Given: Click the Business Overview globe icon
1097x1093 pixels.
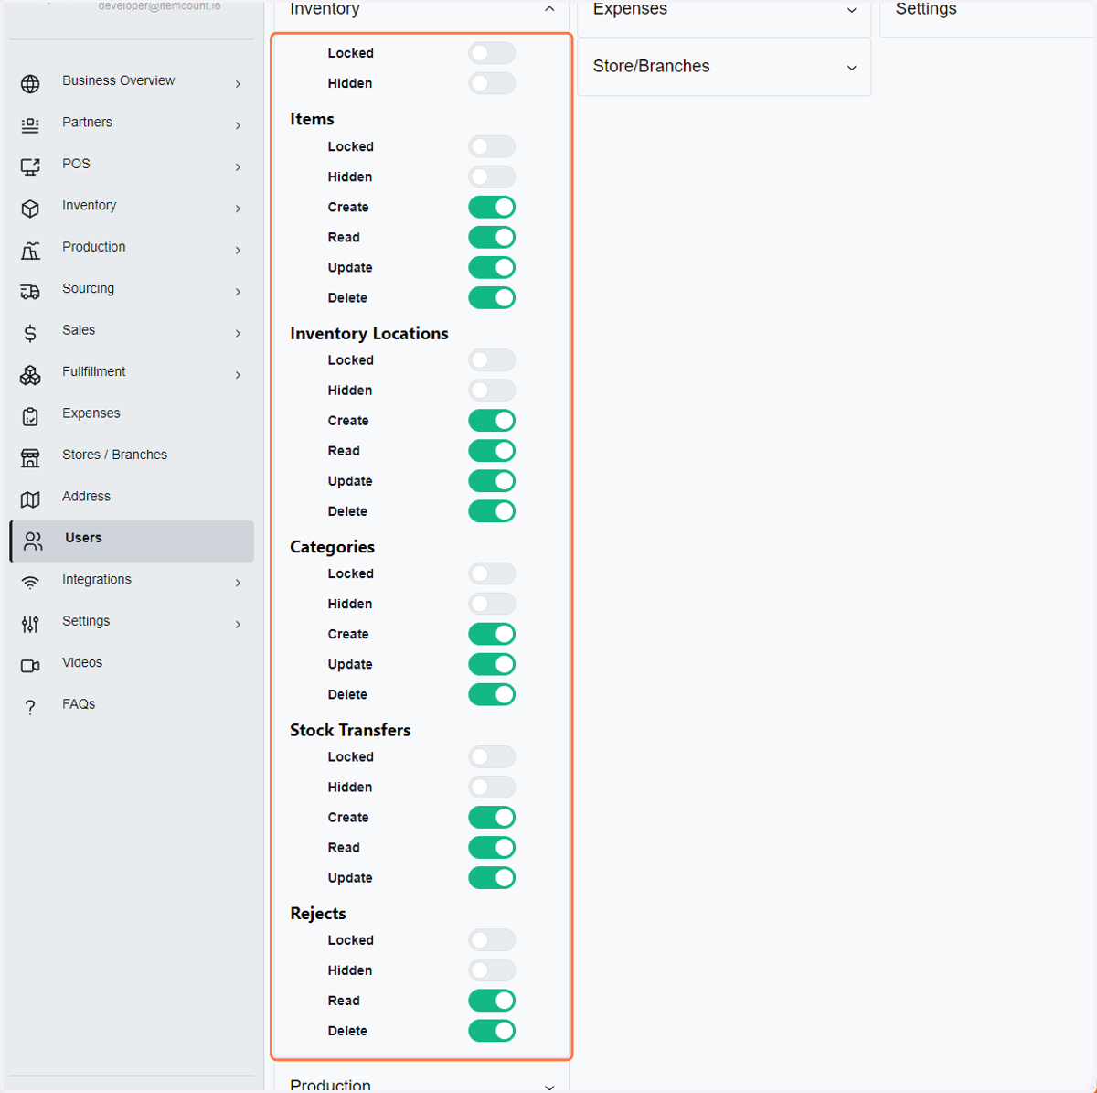Looking at the screenshot, I should tap(30, 84).
